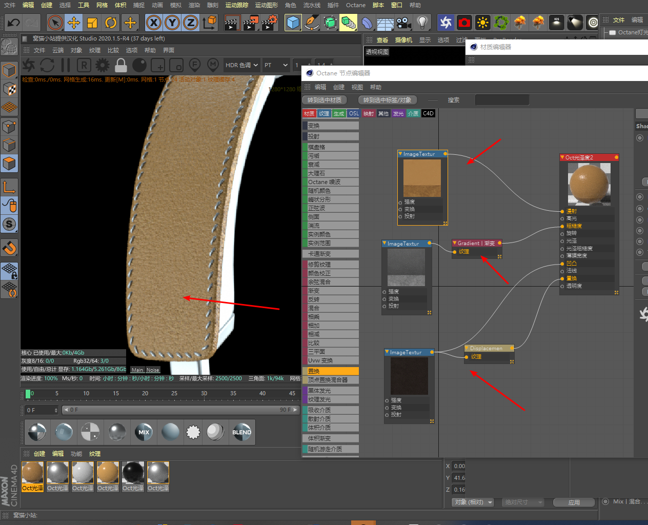Viewport: 648px width, 525px height.
Task: Click the 转到选中材质 button
Action: (x=325, y=100)
